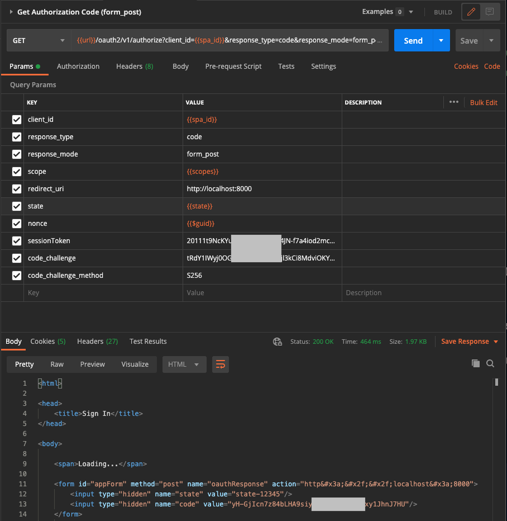507x521 pixels.
Task: Click the three-dots column options icon
Action: click(453, 102)
